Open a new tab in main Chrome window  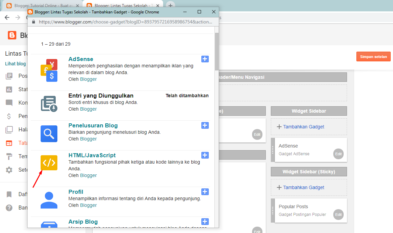[170, 5]
